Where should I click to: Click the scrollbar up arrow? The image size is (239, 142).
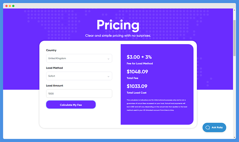[x=235, y=10]
